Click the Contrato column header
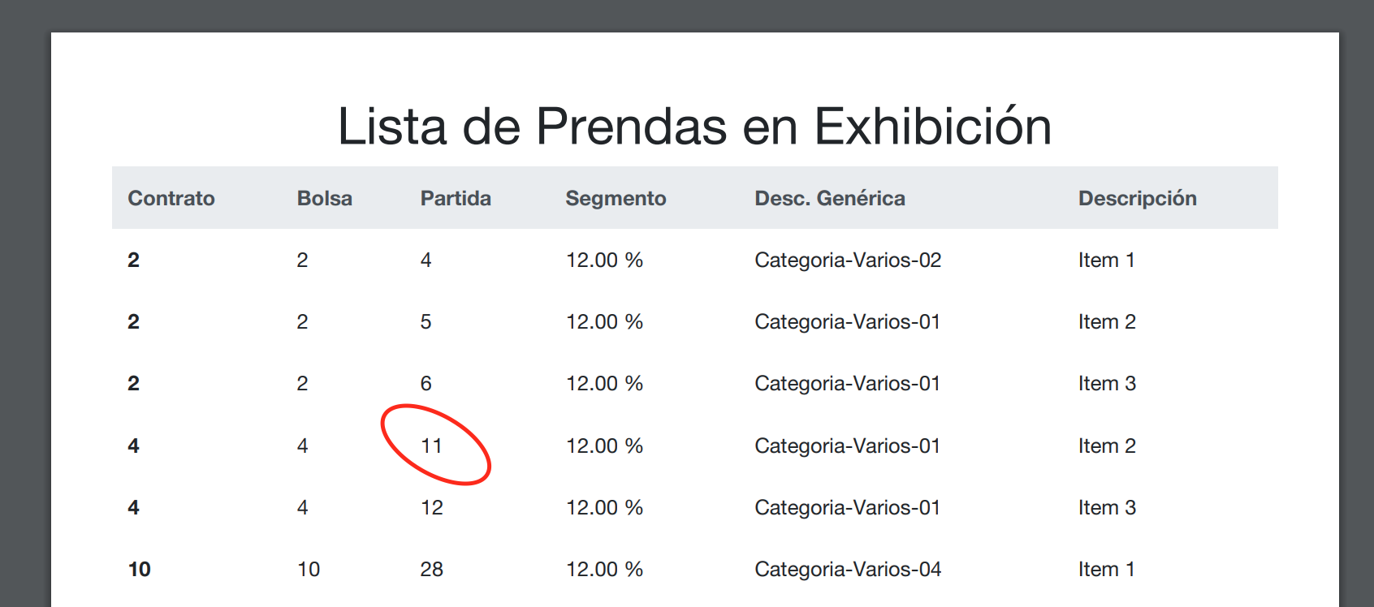Viewport: 1374px width, 607px height. 171,198
